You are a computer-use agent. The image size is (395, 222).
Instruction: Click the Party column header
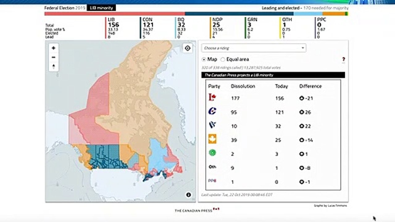[214, 86]
